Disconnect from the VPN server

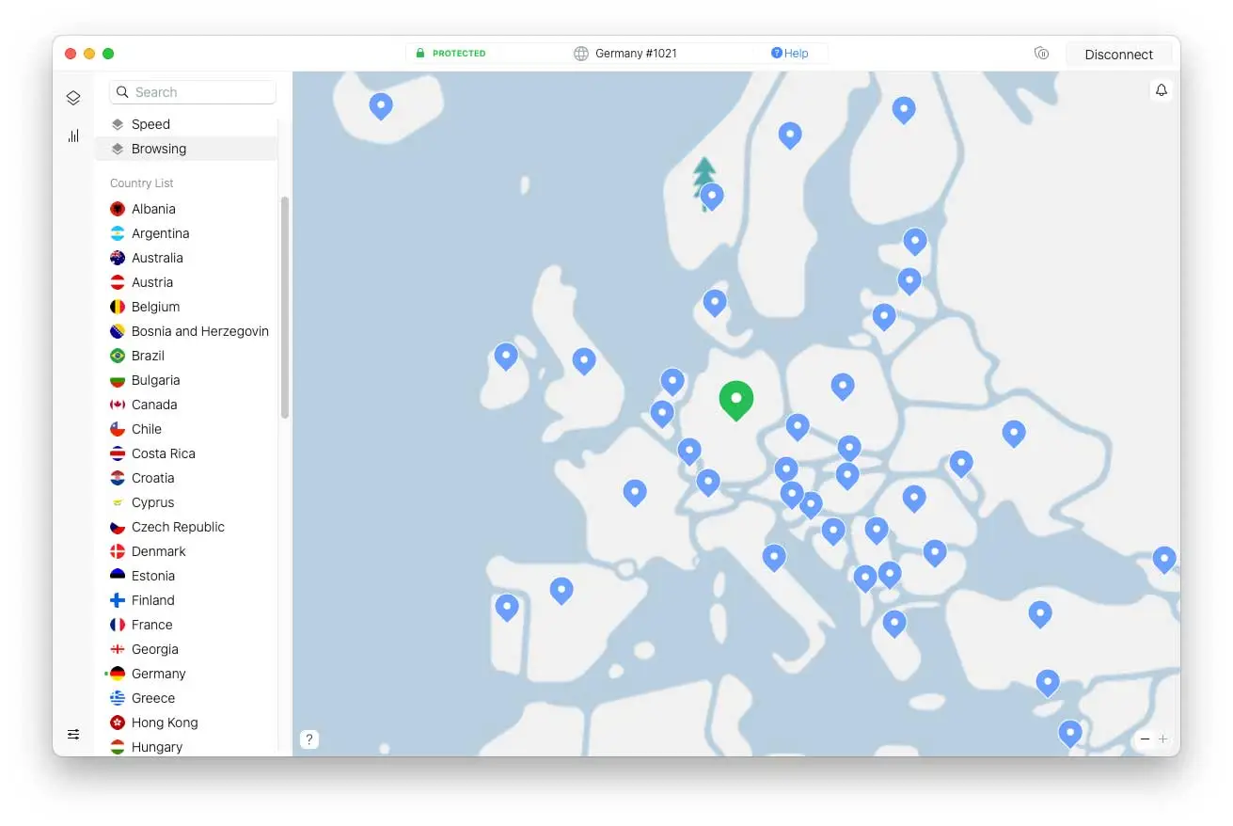(x=1118, y=54)
